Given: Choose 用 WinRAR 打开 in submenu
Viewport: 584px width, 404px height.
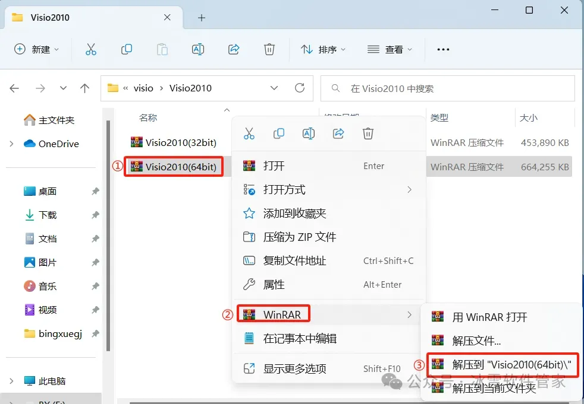Looking at the screenshot, I should click(501, 317).
